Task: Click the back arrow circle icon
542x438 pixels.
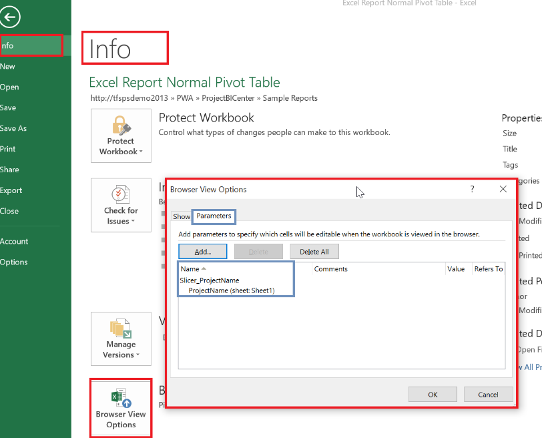Action: point(12,18)
